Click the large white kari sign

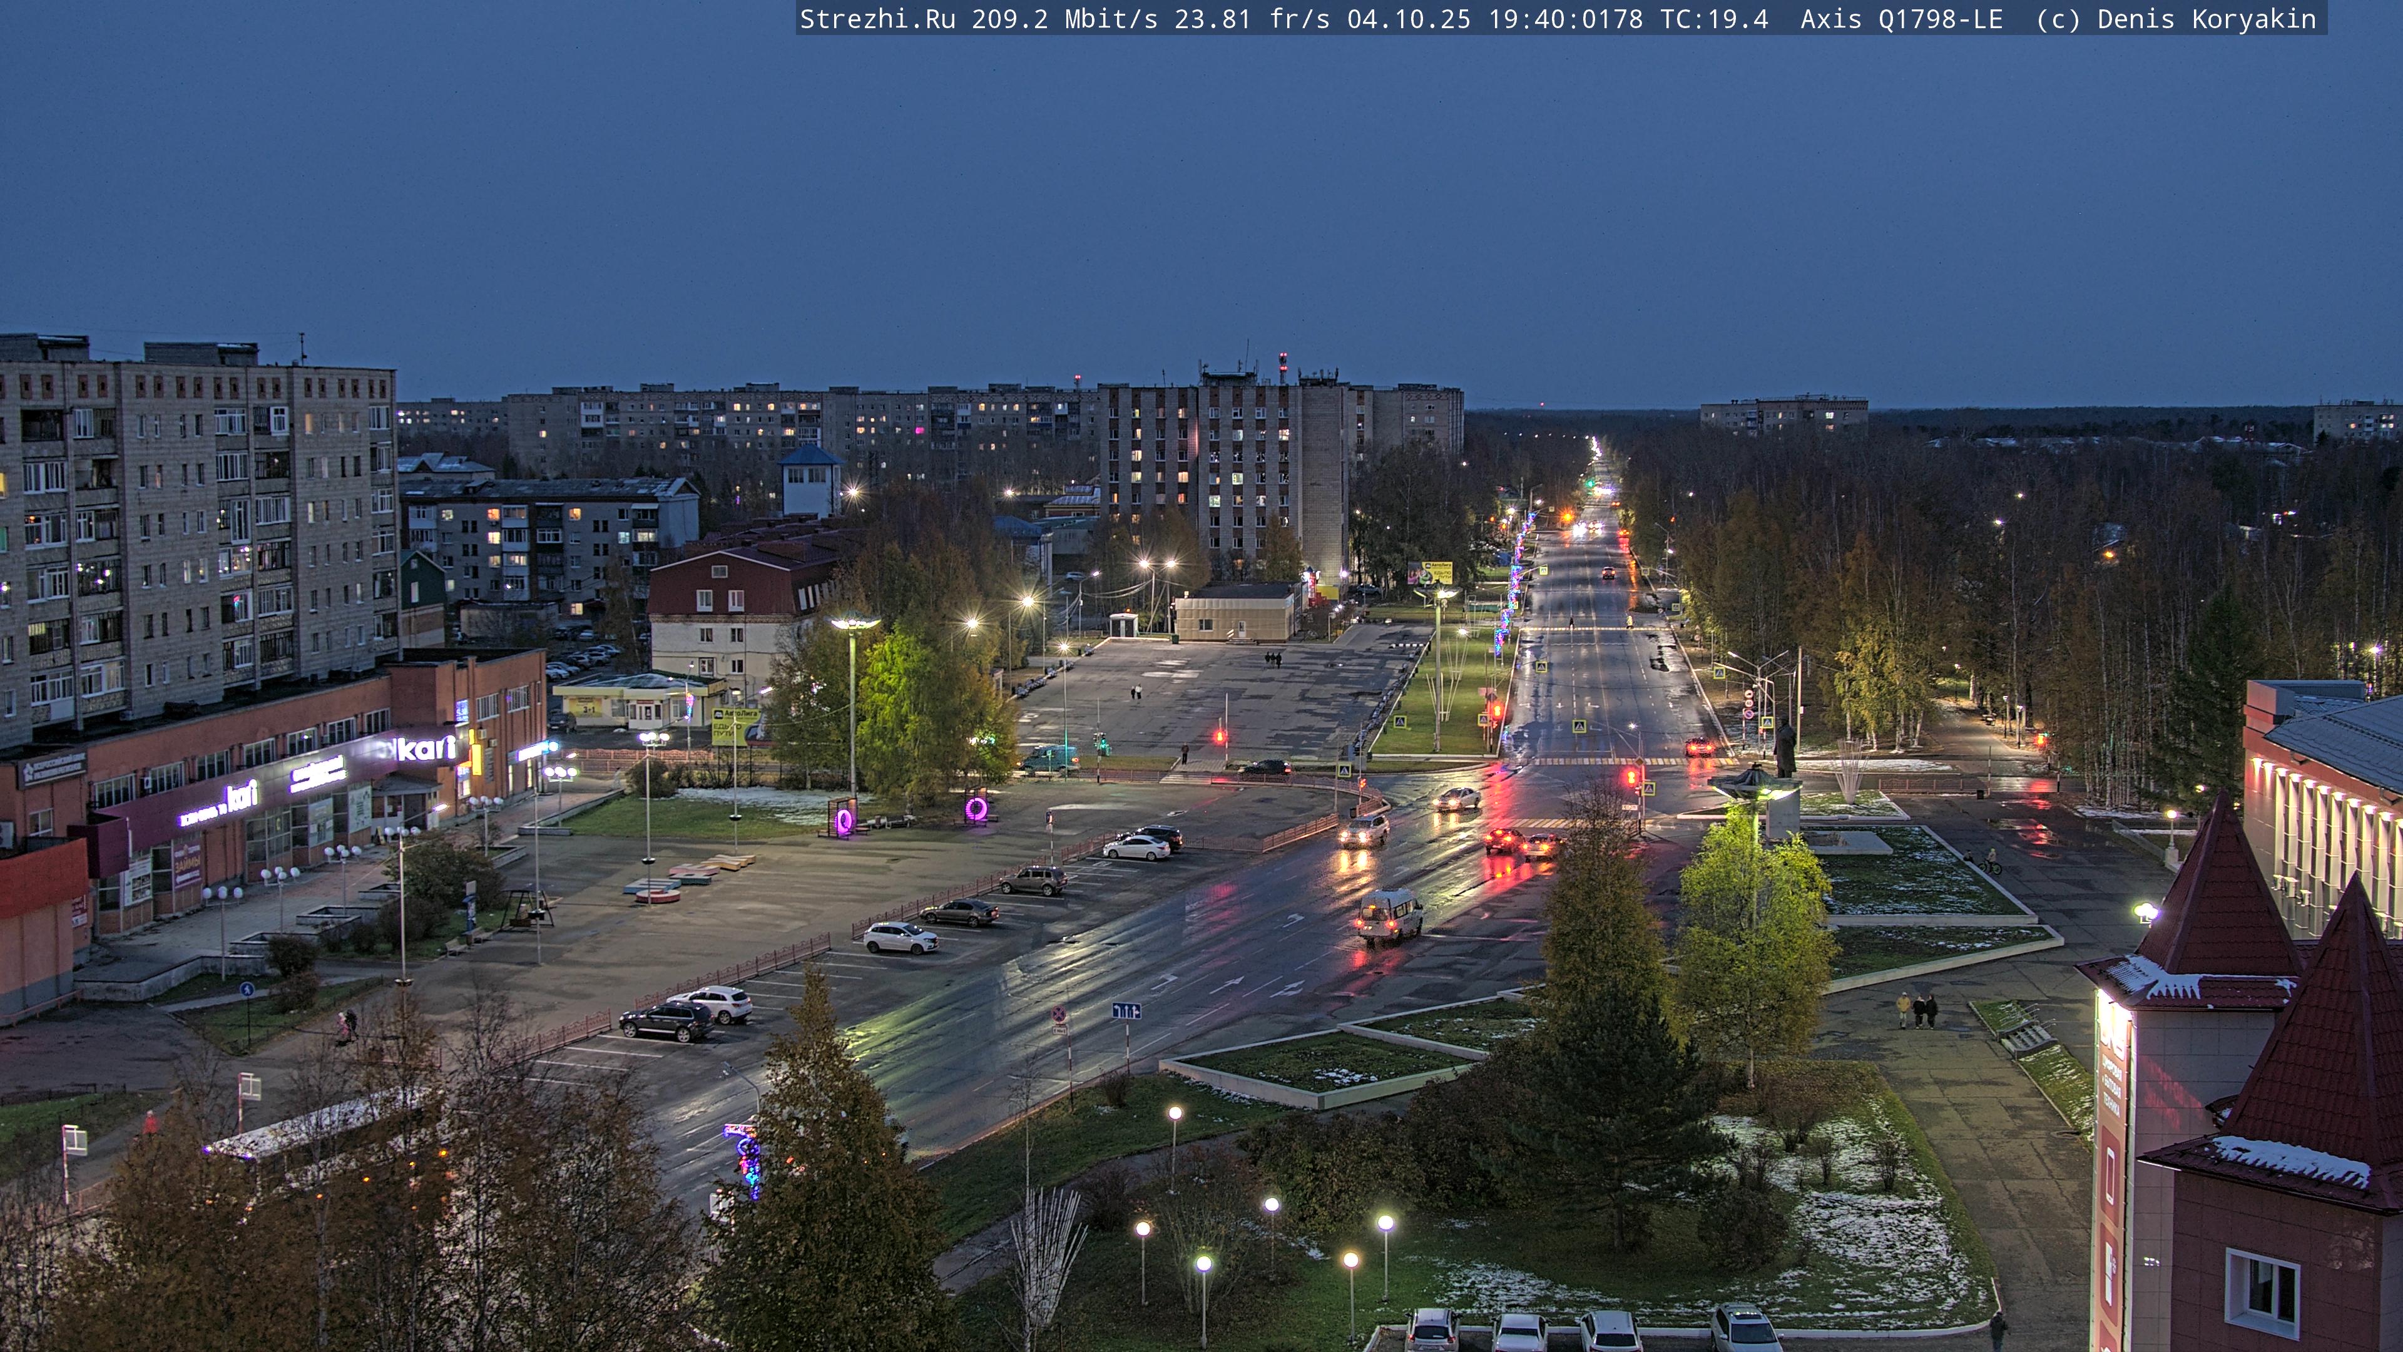[x=424, y=749]
